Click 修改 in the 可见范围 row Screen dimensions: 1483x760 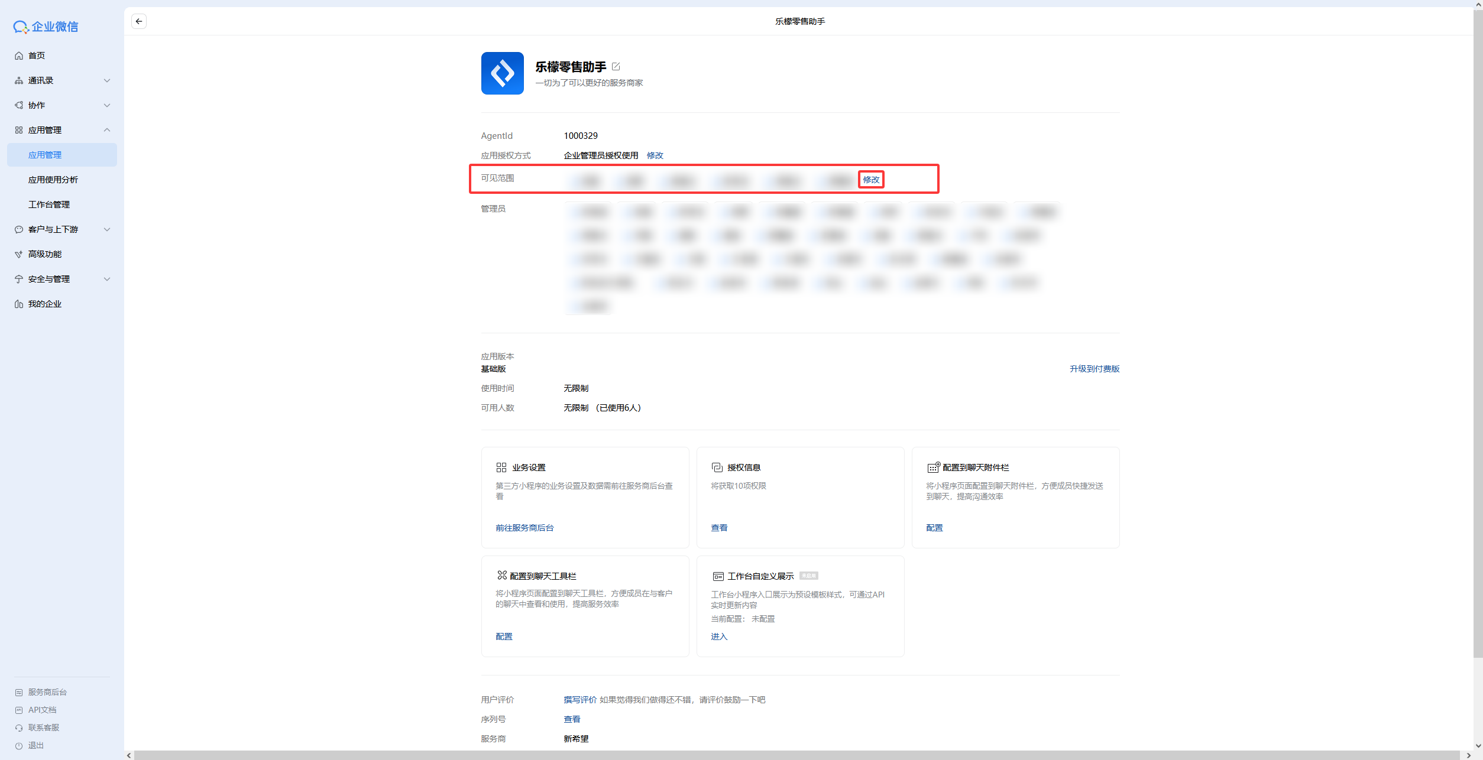coord(871,180)
